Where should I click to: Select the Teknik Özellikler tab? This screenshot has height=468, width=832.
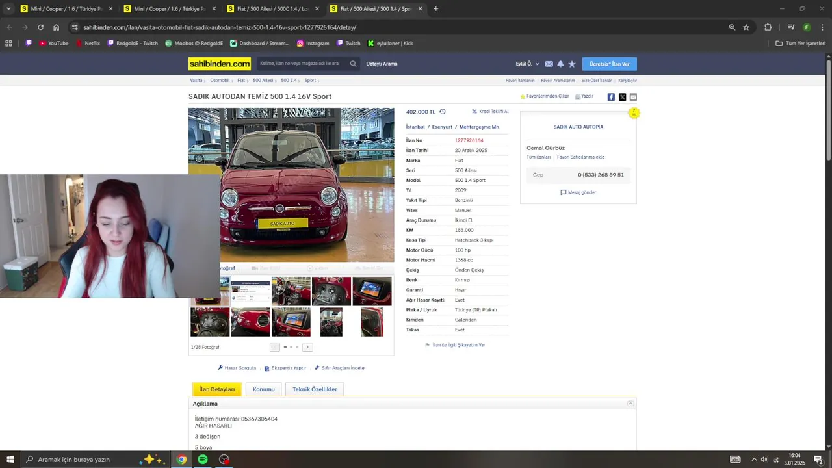coord(315,389)
